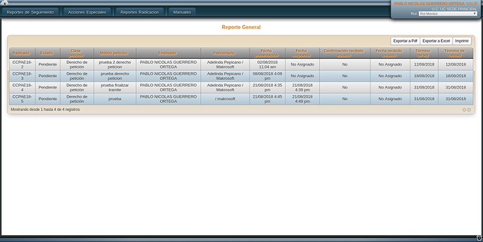Open the Reportes de Seguimiento menu
The width and height of the screenshot is (483, 242).
(30, 12)
